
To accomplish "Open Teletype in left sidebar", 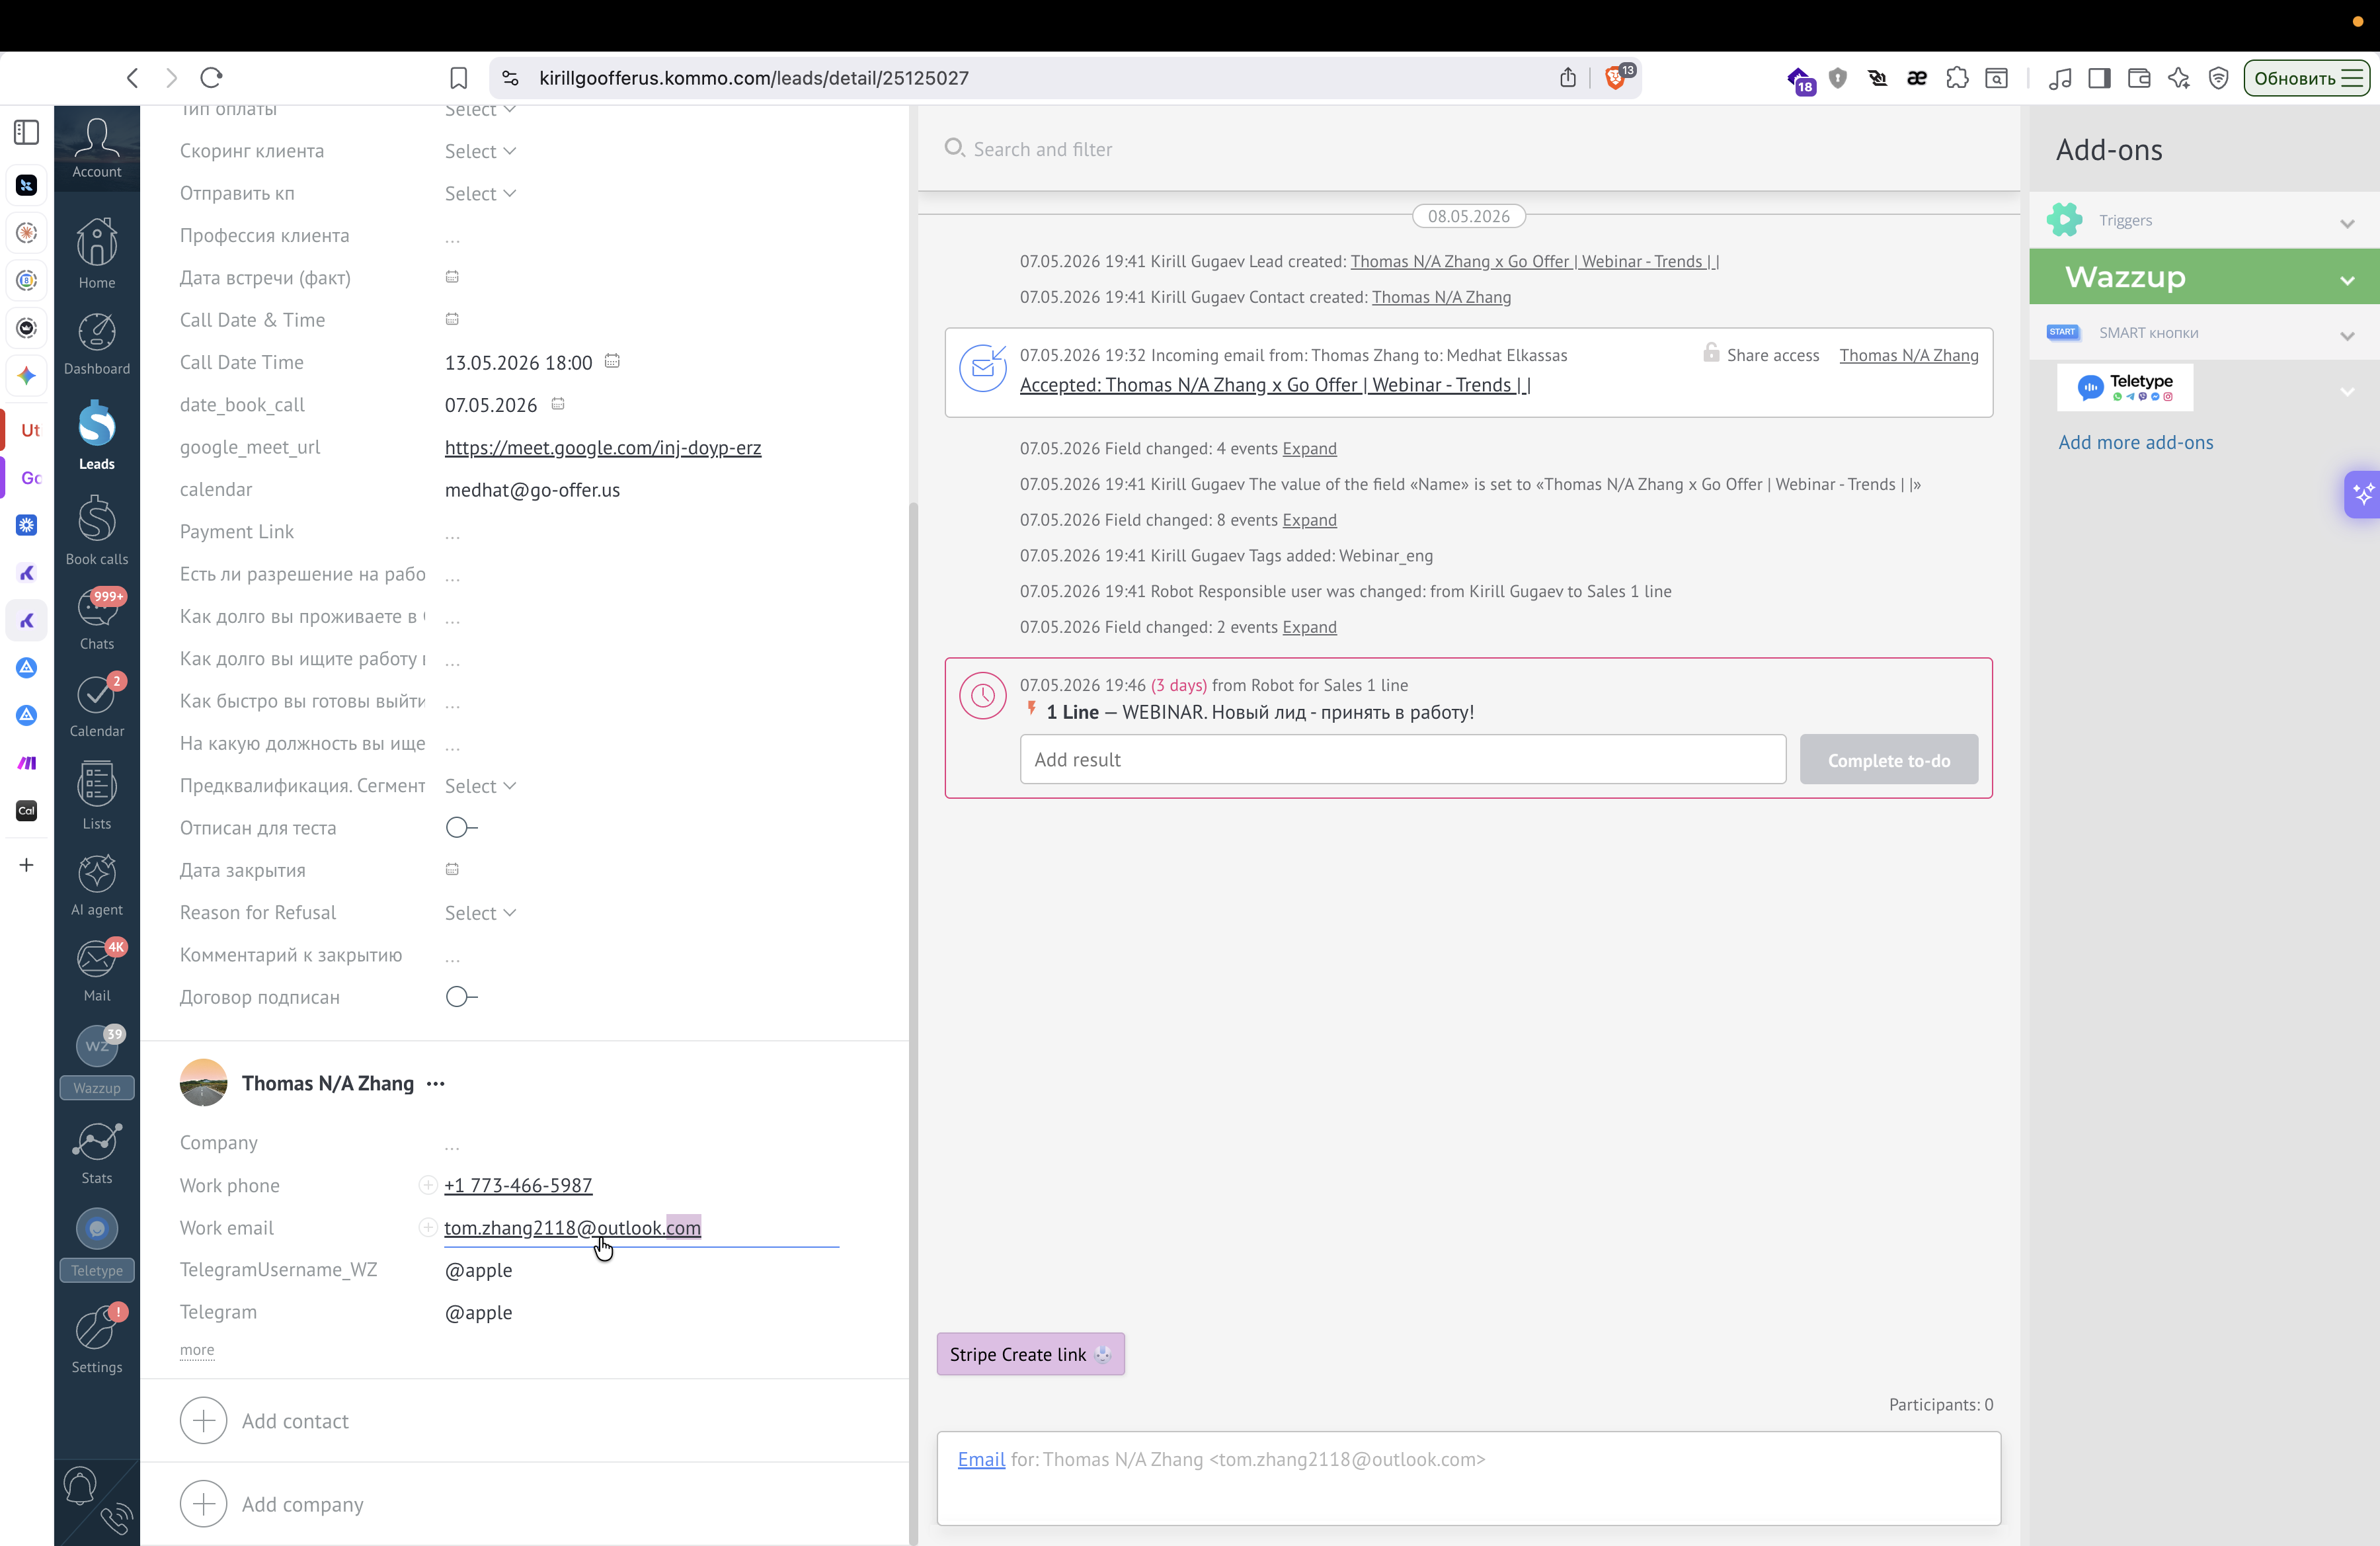I will tap(97, 1244).
